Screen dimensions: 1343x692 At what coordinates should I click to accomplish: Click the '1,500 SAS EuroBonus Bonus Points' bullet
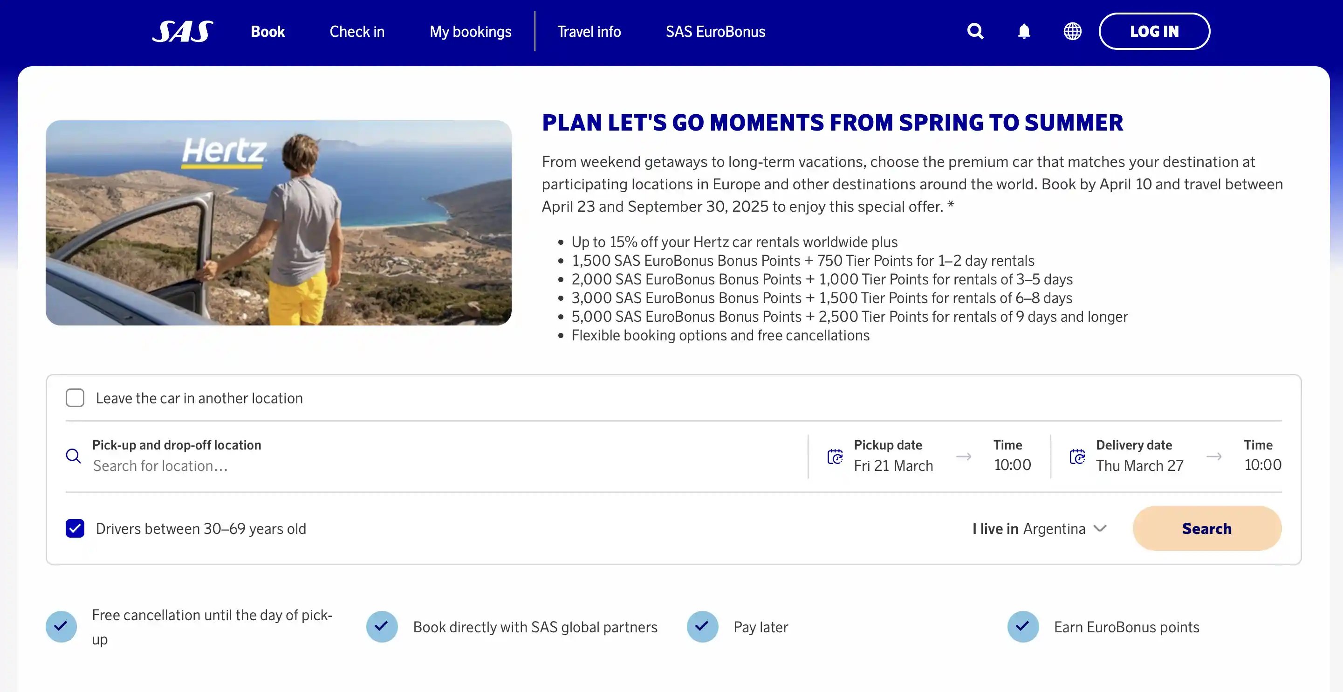(803, 260)
